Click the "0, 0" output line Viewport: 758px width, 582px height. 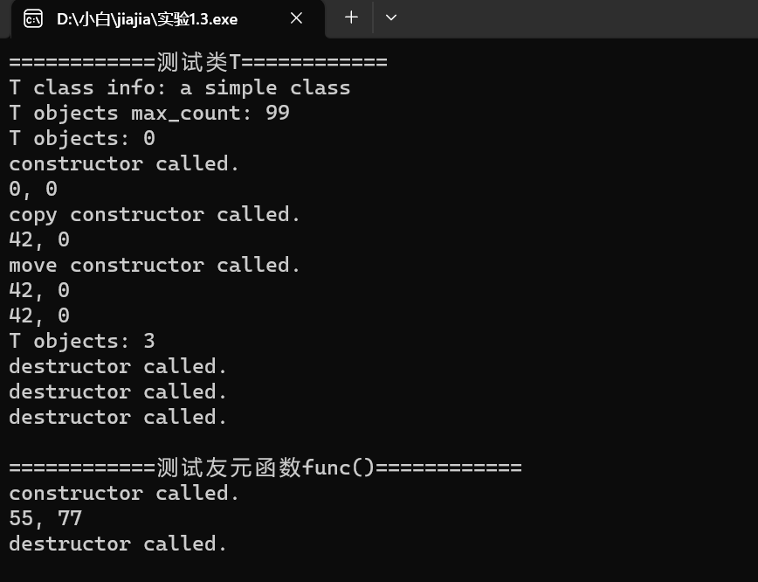(33, 189)
